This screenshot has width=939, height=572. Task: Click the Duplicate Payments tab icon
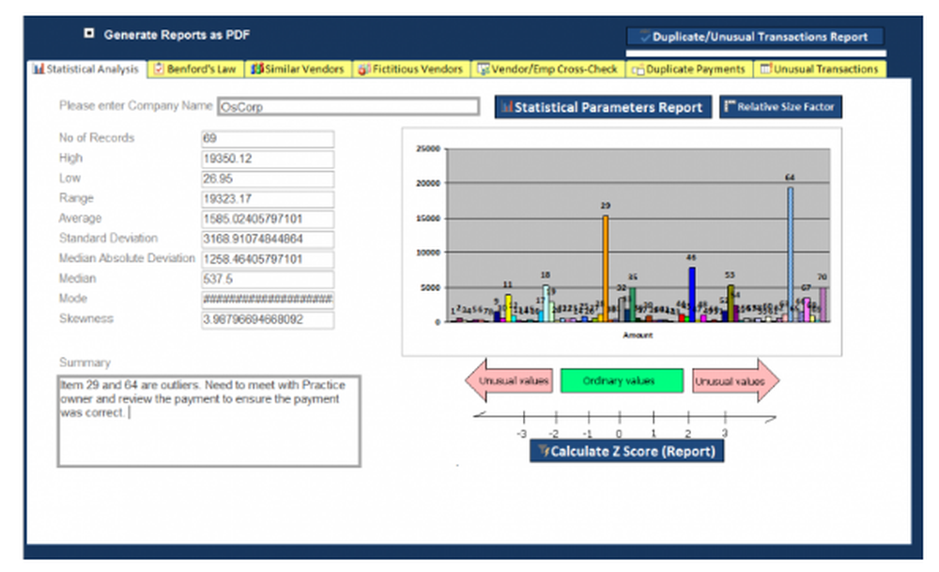point(638,70)
